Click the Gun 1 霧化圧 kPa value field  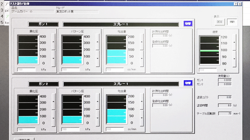tap(26, 70)
